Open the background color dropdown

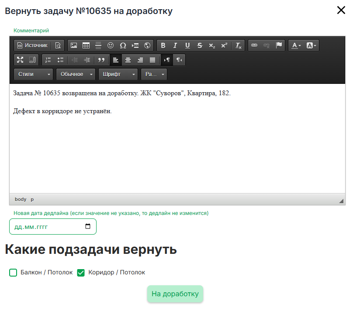click(311, 45)
